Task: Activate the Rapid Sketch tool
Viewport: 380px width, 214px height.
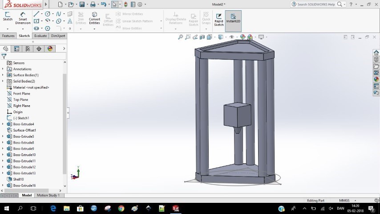Action: (x=218, y=19)
